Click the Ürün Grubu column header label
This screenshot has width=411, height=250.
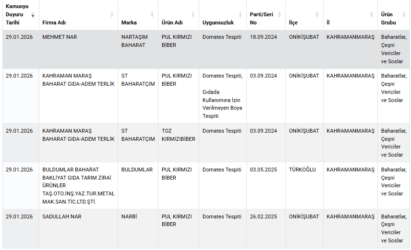point(388,19)
